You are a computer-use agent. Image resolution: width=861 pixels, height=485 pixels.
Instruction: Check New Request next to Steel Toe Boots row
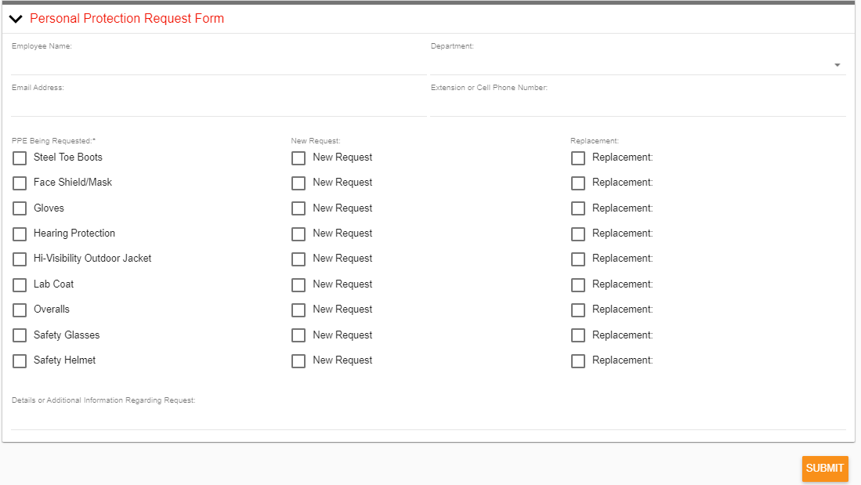298,157
